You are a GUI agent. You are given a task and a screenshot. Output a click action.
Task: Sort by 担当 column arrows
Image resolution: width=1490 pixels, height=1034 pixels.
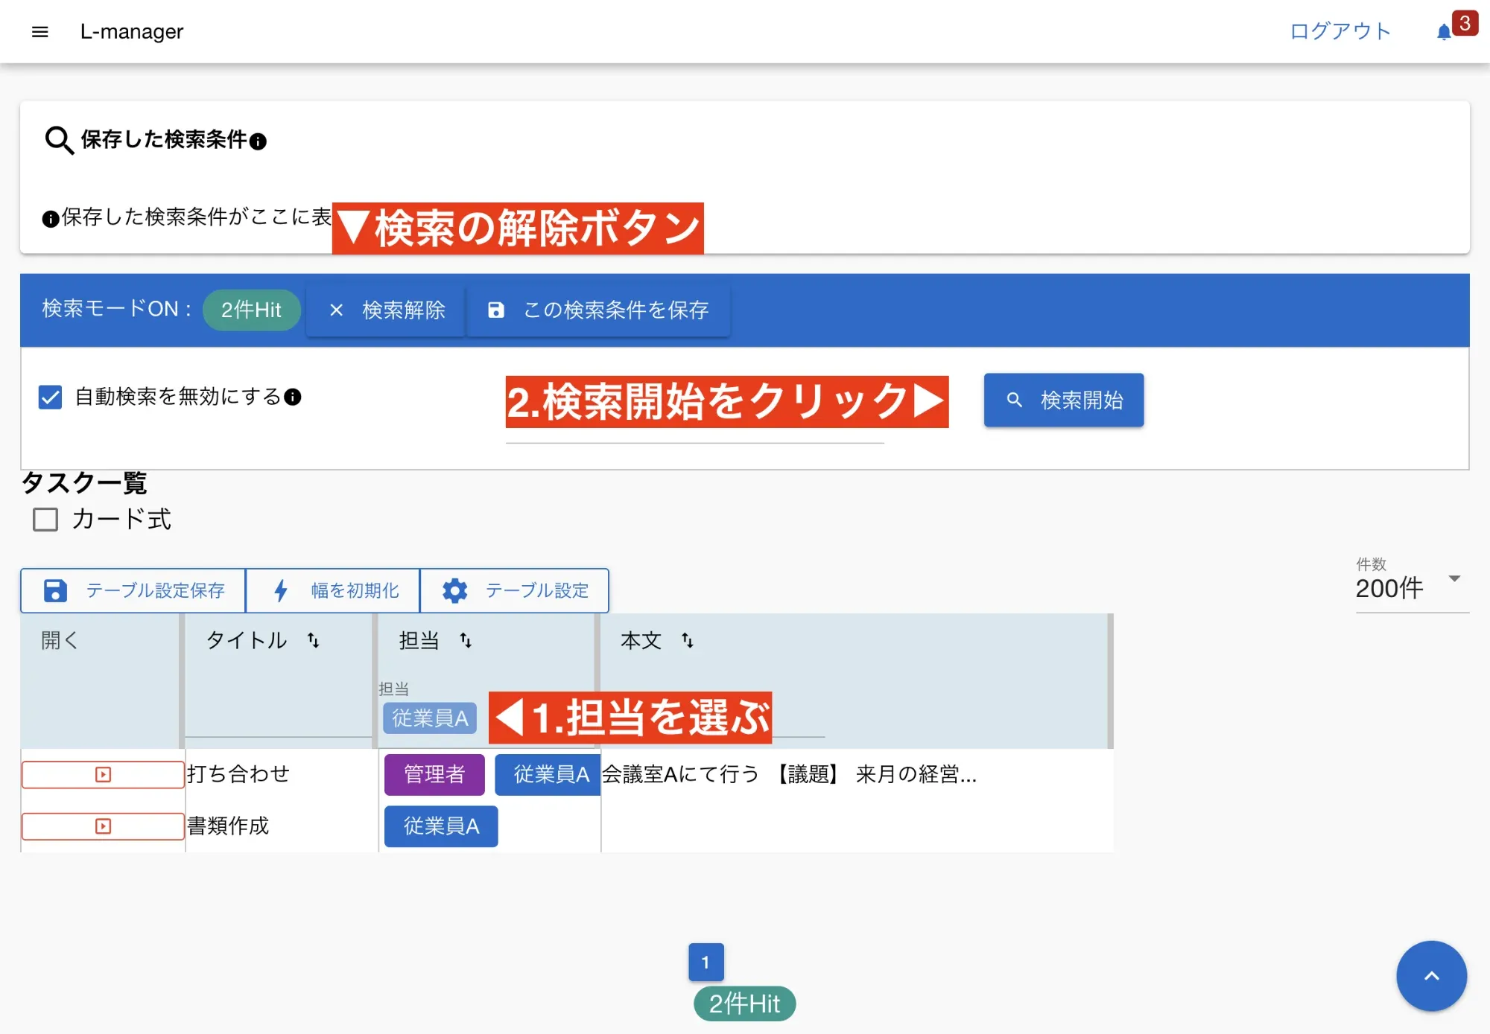[466, 640]
